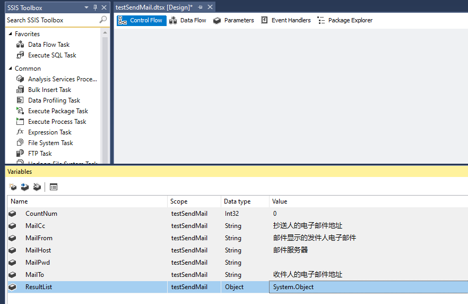Select the Execute Package Task icon
The image size is (468, 304).
click(20, 111)
